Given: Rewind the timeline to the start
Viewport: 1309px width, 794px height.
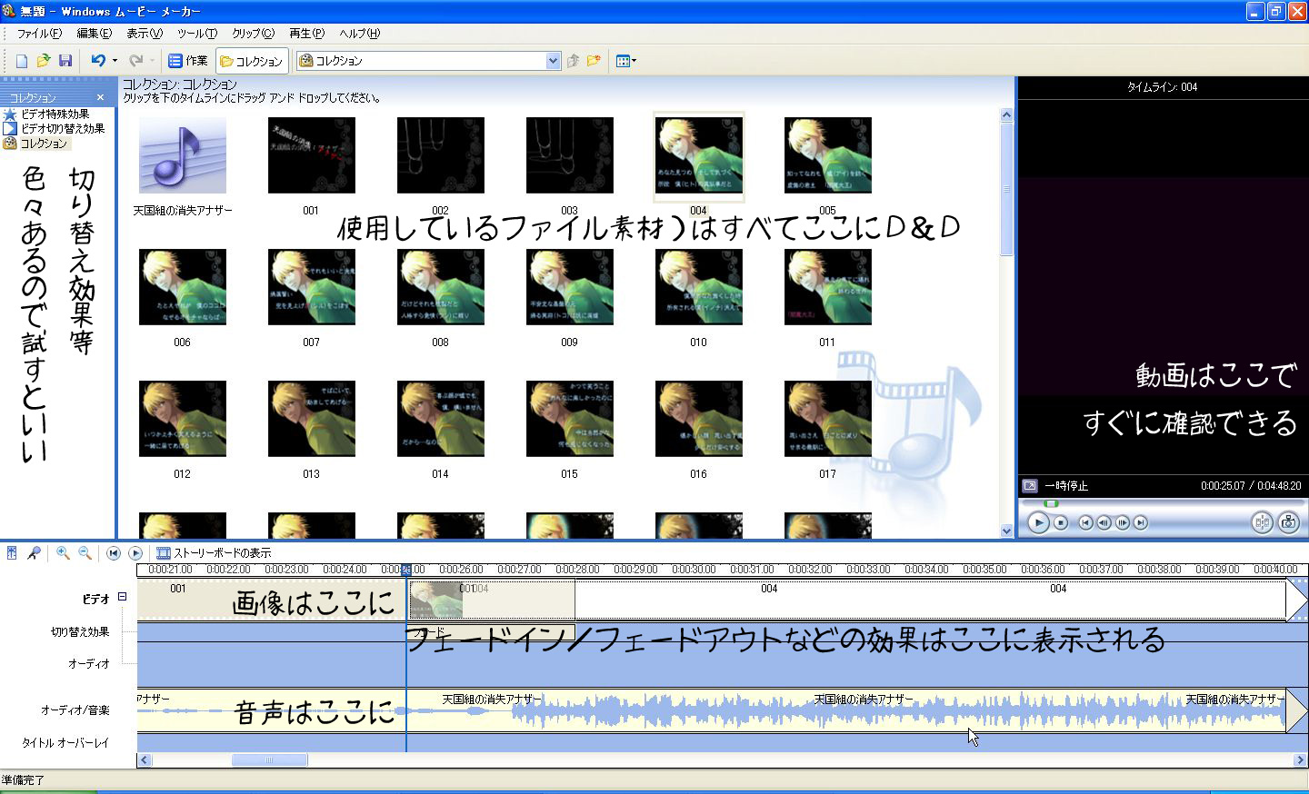Looking at the screenshot, I should (x=114, y=552).
